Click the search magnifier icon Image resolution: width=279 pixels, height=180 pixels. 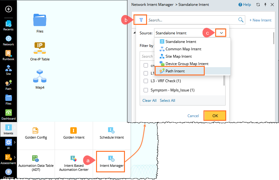pyautogui.click(x=241, y=20)
